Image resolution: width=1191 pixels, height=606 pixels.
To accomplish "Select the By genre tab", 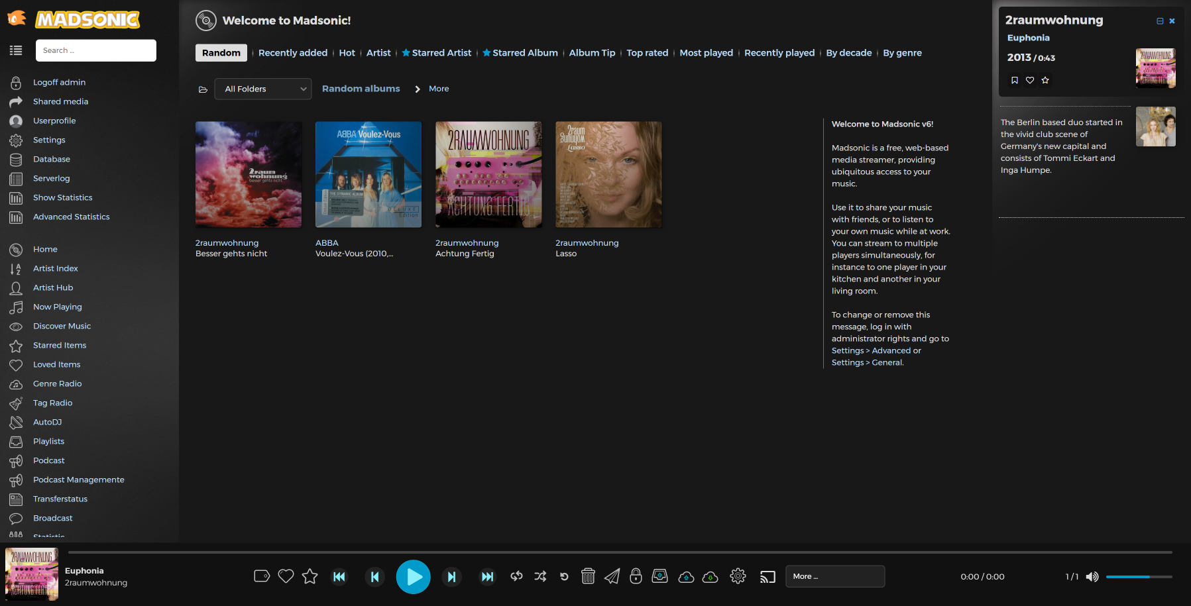I will (902, 53).
